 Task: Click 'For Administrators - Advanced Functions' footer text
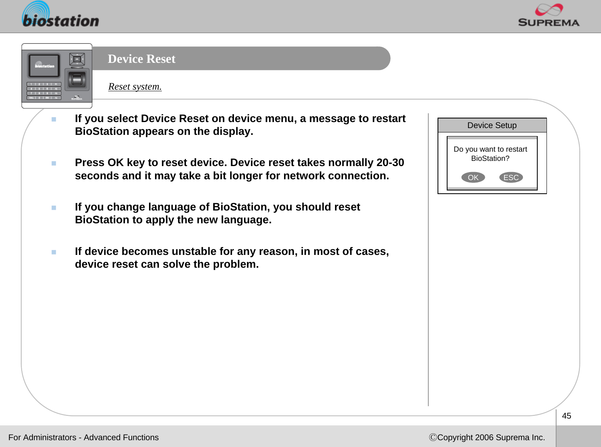tap(83, 437)
